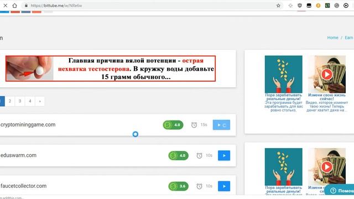Image resolution: width=354 pixels, height=199 pixels.
Task: Open lower falling coins hands ad image
Action: coord(284,167)
